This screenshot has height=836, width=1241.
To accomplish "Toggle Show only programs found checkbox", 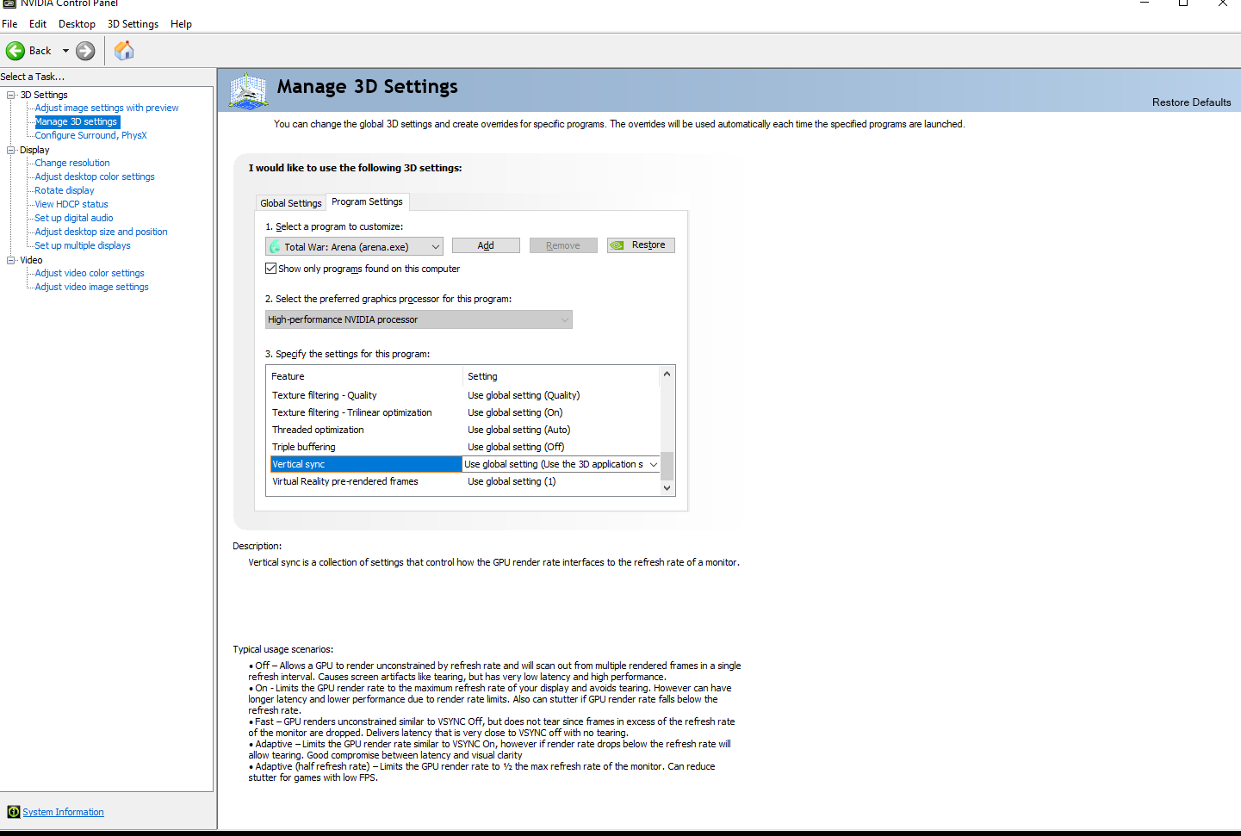I will click(271, 269).
